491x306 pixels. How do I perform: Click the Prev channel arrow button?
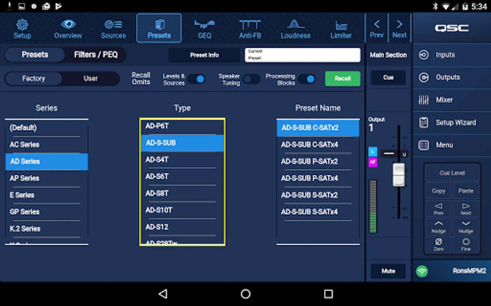(x=438, y=208)
